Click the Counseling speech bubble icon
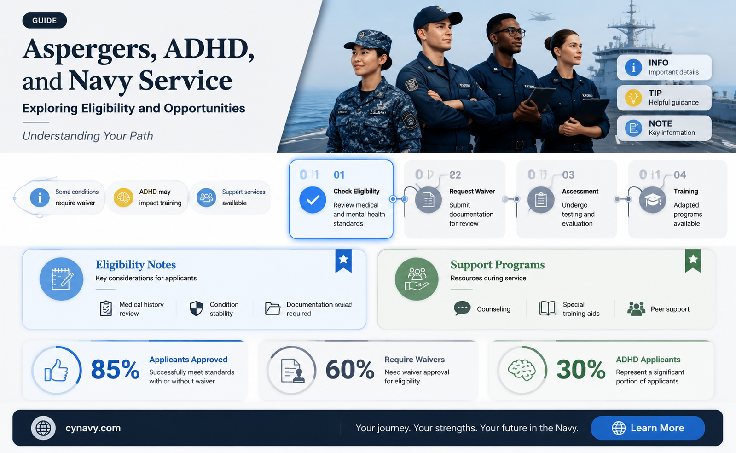The image size is (736, 453). (462, 308)
